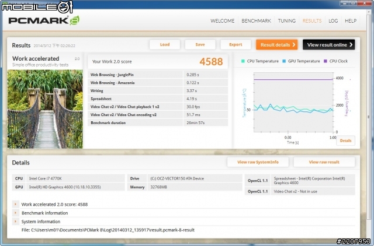Open graph Details button
This screenshot has width=374, height=246.
tap(345, 140)
